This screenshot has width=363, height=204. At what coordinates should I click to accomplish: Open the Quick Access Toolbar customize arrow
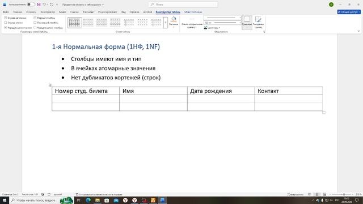point(57,5)
